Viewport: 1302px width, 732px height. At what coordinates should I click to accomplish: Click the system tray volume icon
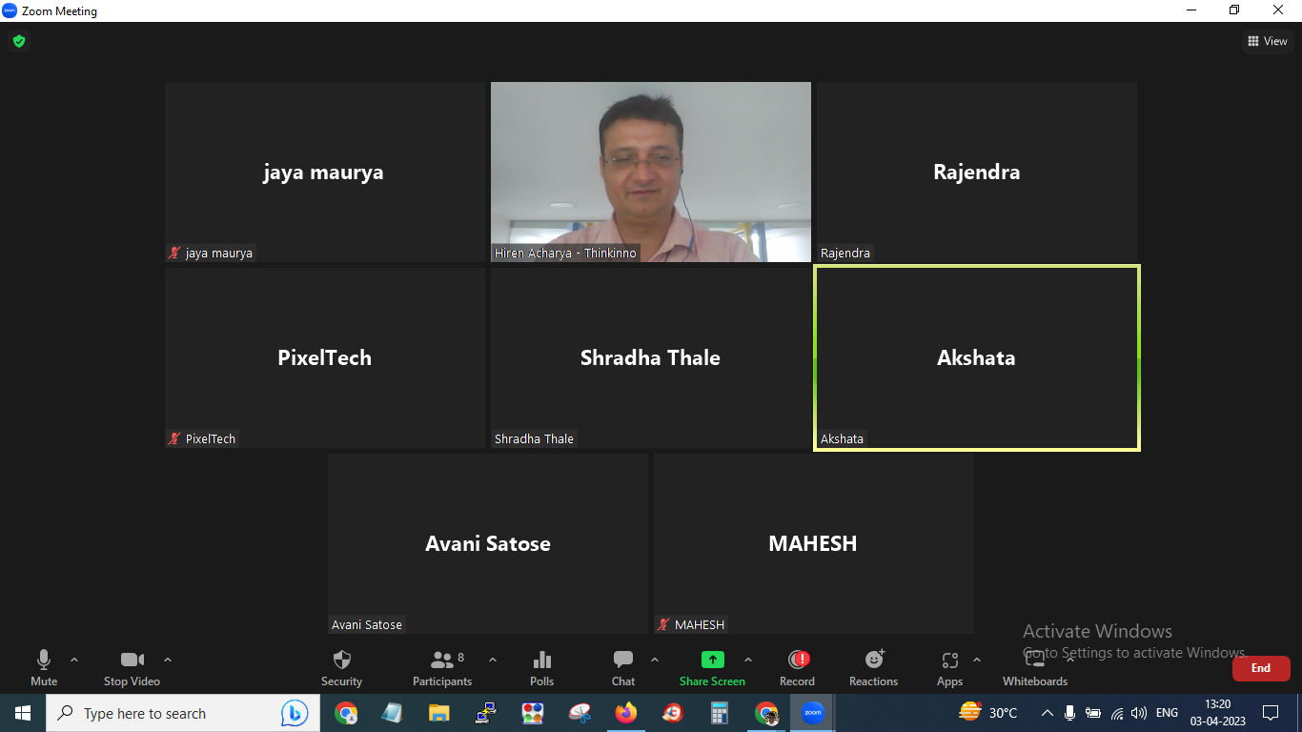(1139, 713)
